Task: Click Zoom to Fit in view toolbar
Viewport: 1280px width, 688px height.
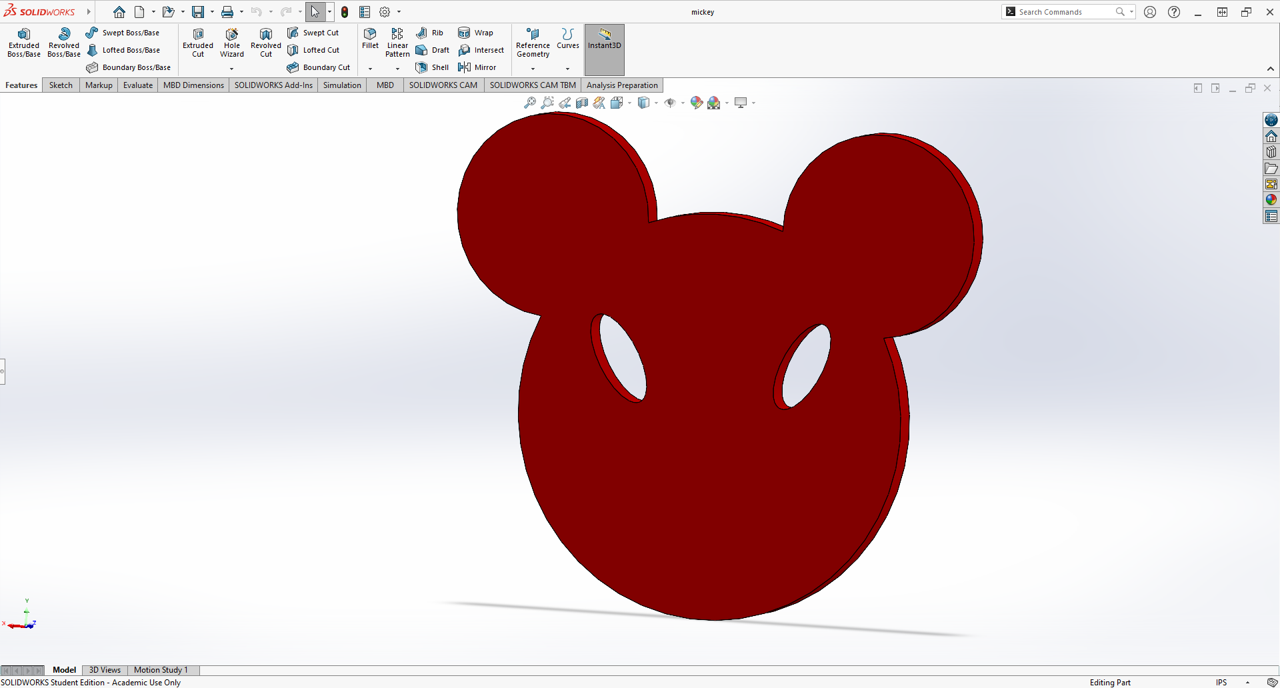Action: pyautogui.click(x=530, y=103)
